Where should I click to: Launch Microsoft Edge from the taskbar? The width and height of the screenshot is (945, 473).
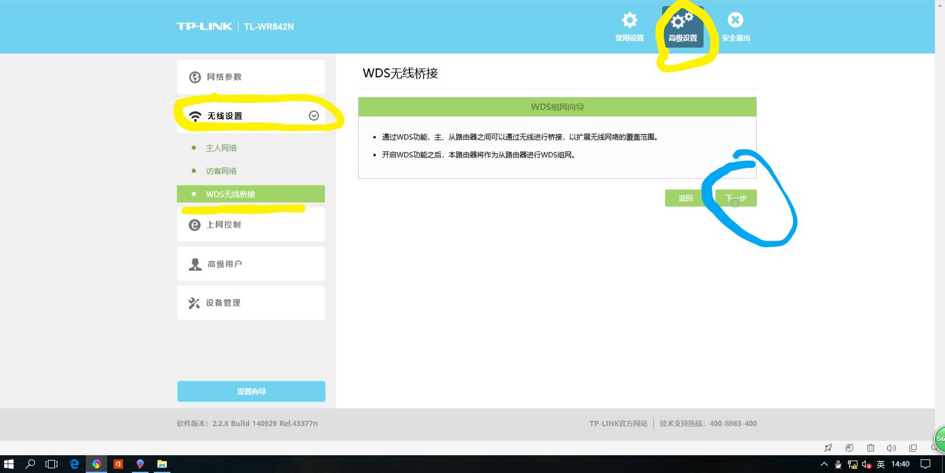[x=74, y=464]
